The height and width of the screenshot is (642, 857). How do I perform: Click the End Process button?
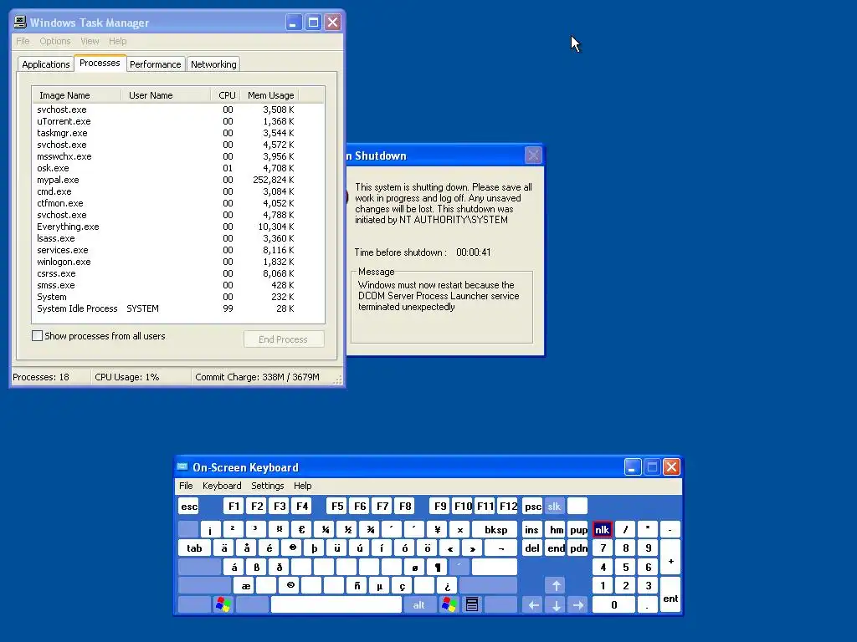(284, 339)
